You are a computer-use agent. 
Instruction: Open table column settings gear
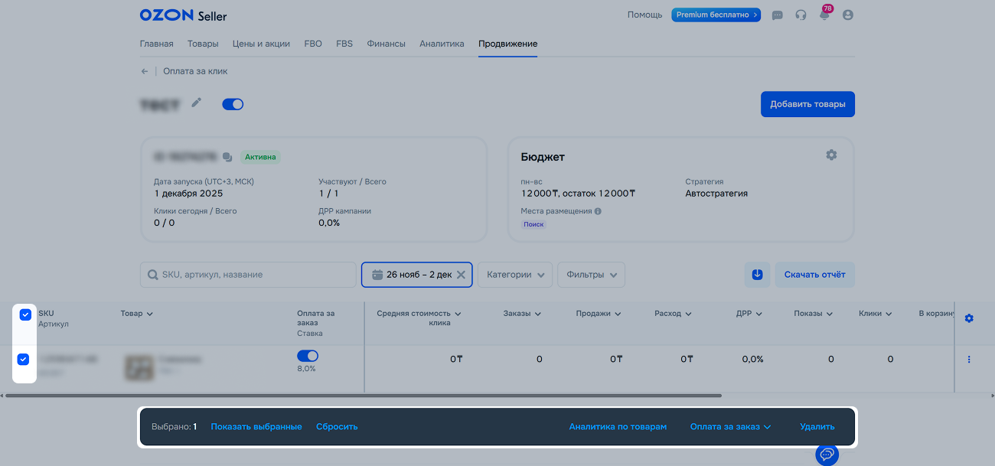[x=969, y=318]
